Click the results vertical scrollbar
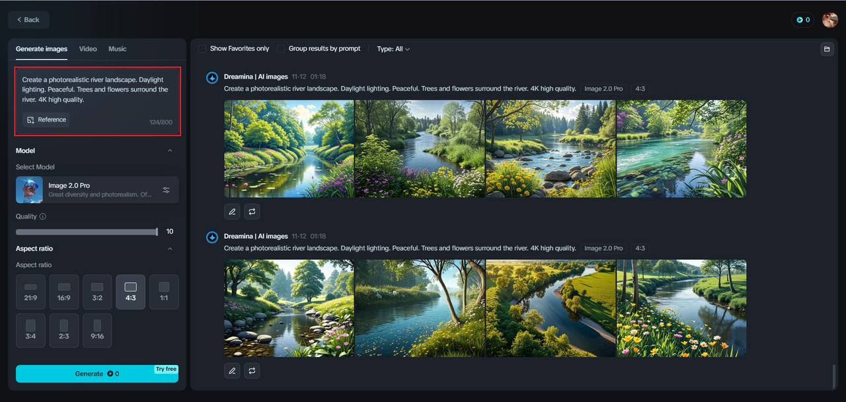846x402 pixels. point(834,376)
